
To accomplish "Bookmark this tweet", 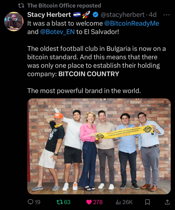I will [148, 202].
